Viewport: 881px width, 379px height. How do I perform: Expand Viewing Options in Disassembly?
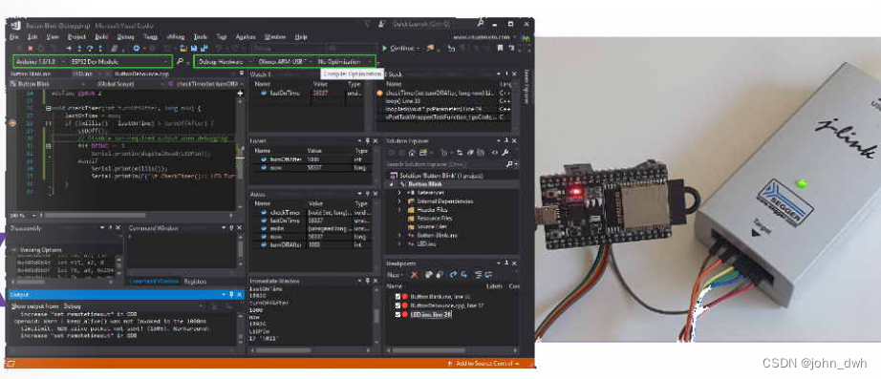click(x=15, y=249)
